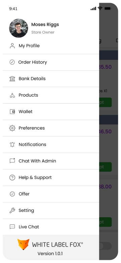
Task: Click the Order History compass icon
Action: [x=12, y=62]
